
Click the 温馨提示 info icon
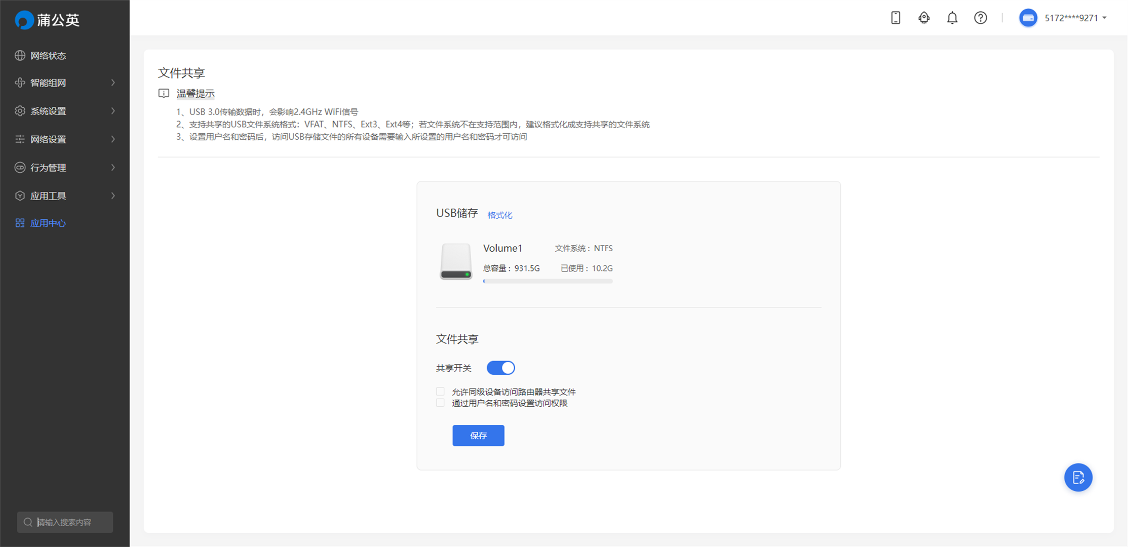[164, 93]
